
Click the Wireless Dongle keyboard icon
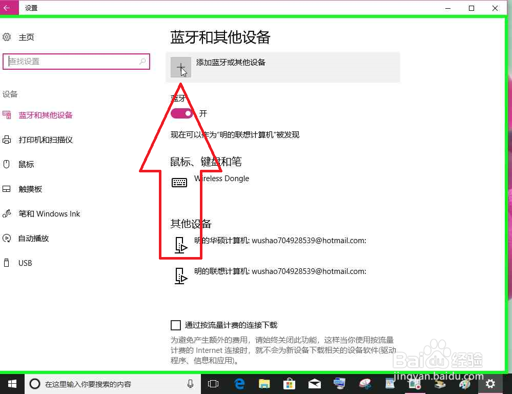[179, 183]
